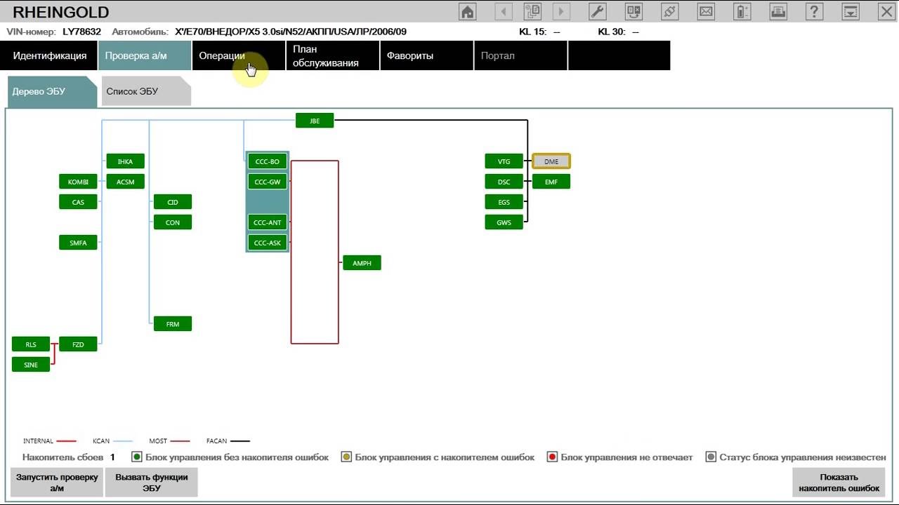Open the wrench settings icon

[x=597, y=11]
